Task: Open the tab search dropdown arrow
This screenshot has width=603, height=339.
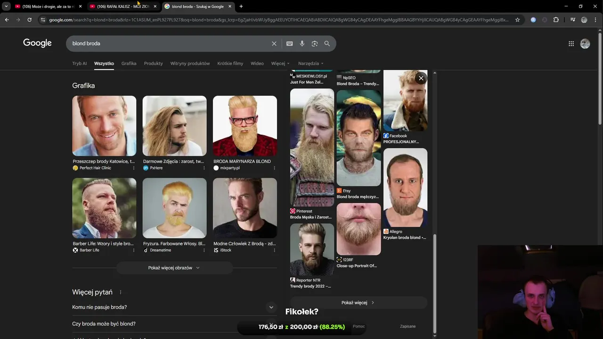Action: pyautogui.click(x=6, y=7)
